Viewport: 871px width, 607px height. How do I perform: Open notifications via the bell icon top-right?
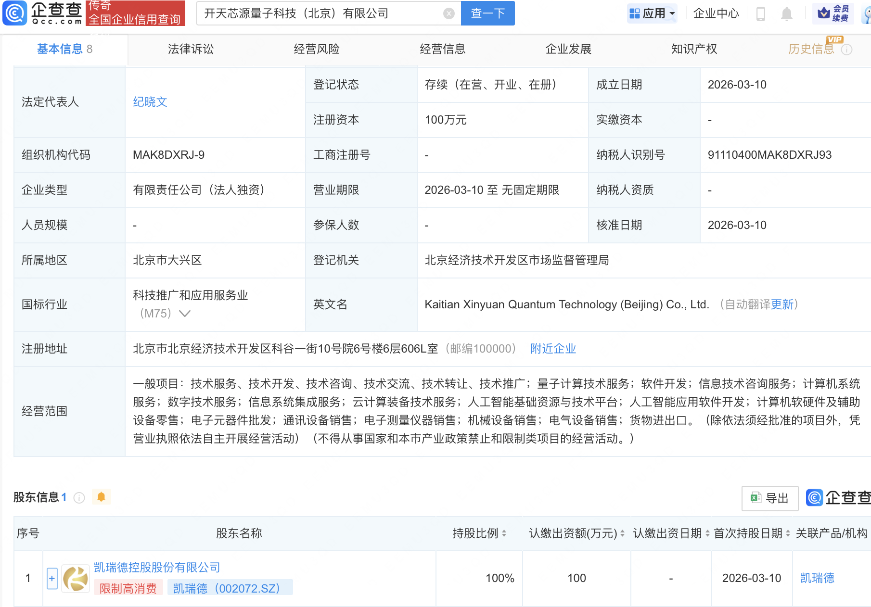coord(786,13)
